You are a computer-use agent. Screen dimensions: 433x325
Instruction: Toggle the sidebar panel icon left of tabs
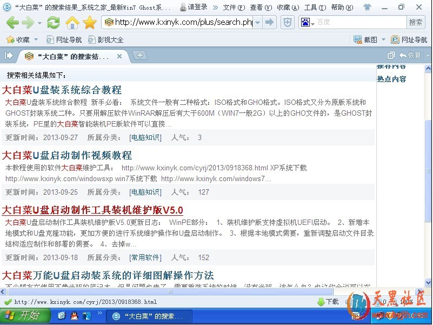click(9, 55)
